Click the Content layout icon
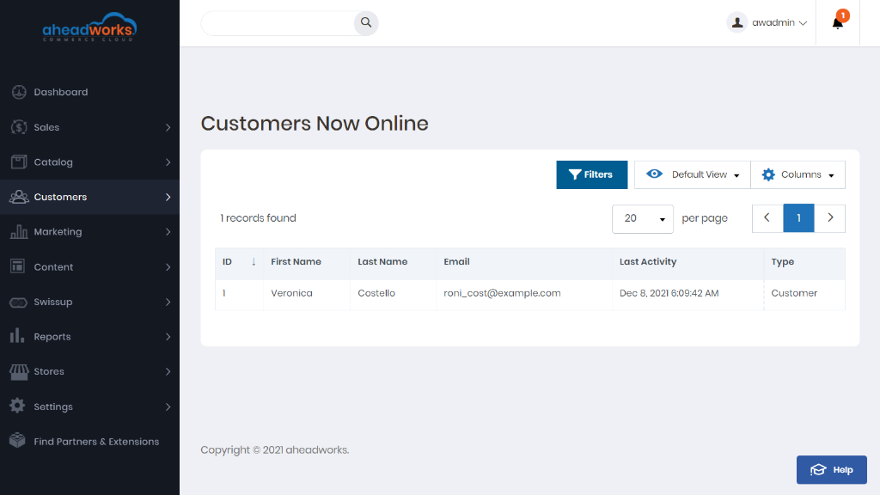 (x=17, y=266)
